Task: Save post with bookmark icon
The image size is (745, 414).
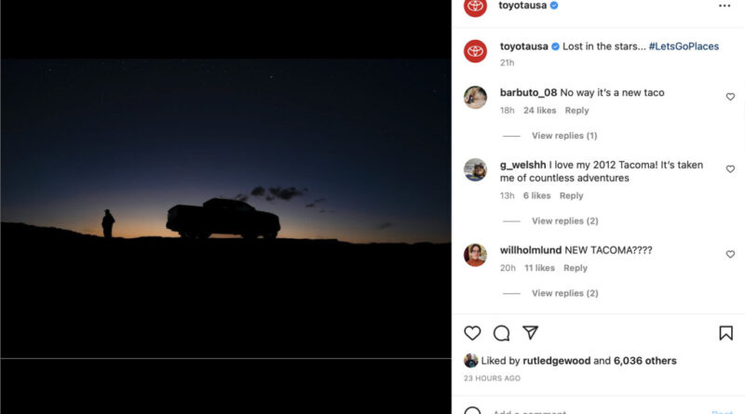Action: 725,333
